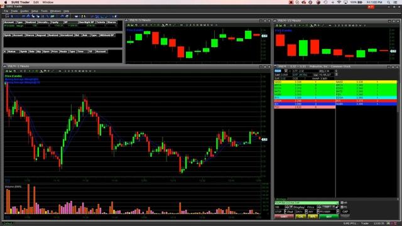Click the Withheld BP column header
Screen dimensions: 402x226
tap(107, 35)
